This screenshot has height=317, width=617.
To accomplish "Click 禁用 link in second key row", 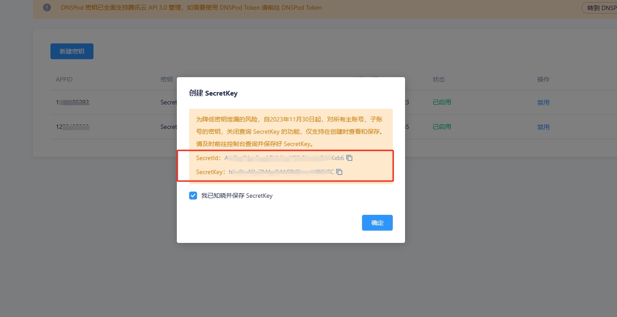I will click(543, 127).
